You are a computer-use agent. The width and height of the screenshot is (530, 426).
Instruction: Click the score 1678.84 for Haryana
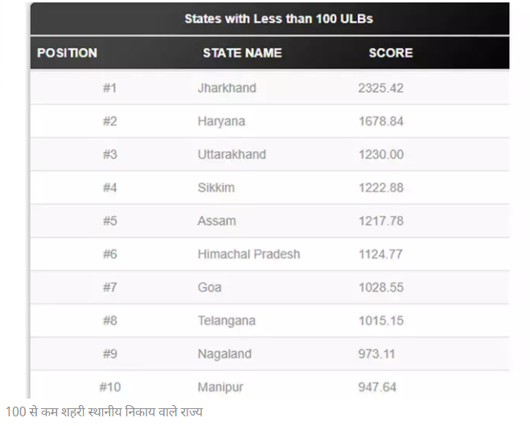[381, 122]
